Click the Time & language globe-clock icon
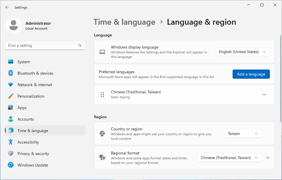The width and height of the screenshot is (282, 180). (11, 130)
